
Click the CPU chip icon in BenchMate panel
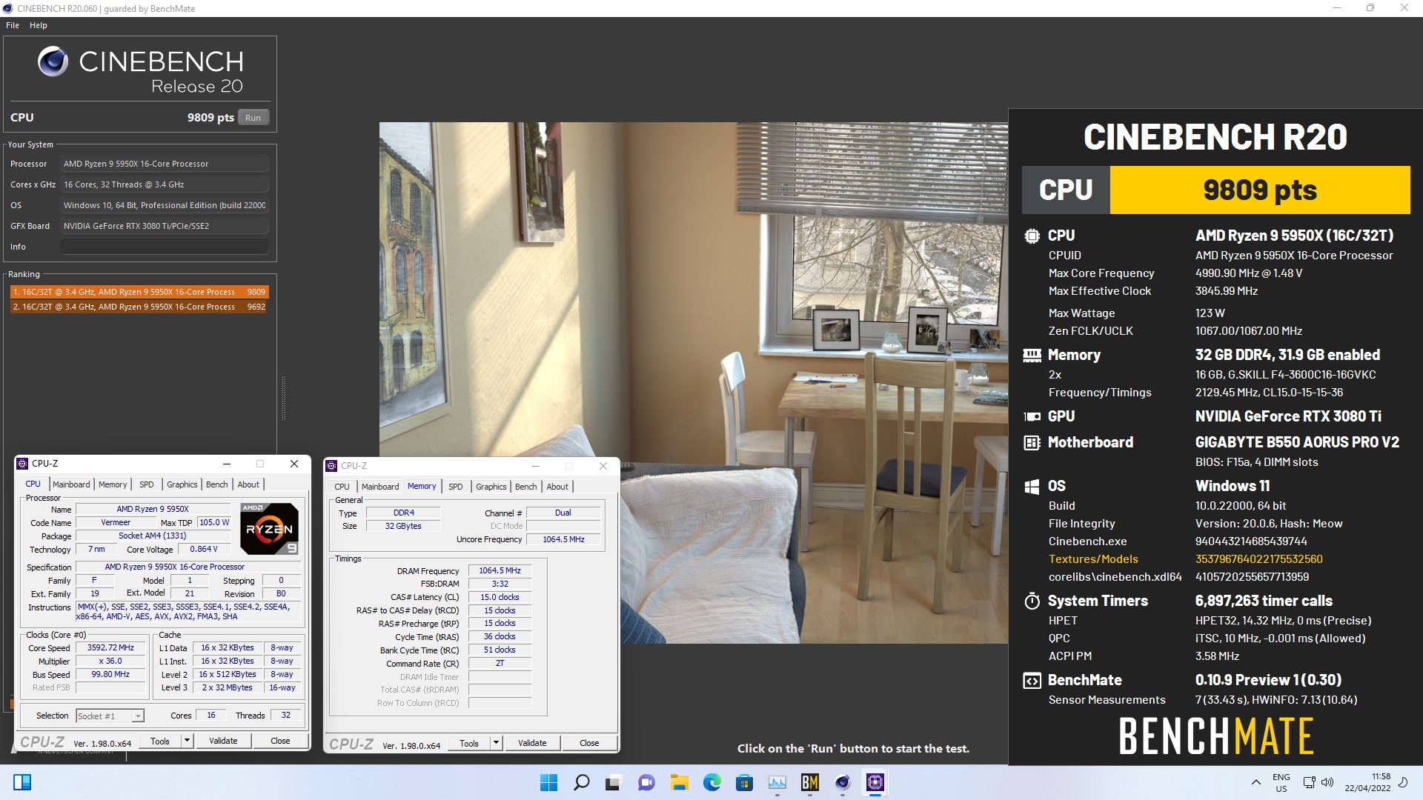pos(1032,236)
